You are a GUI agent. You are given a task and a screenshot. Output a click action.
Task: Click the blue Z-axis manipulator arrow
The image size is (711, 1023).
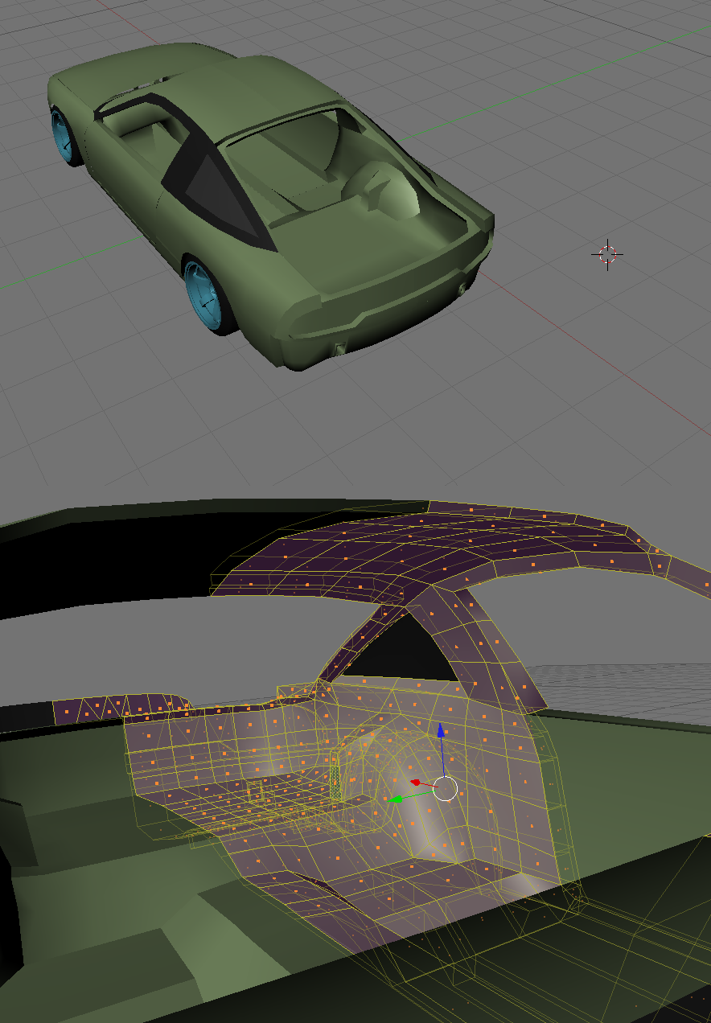(441, 731)
